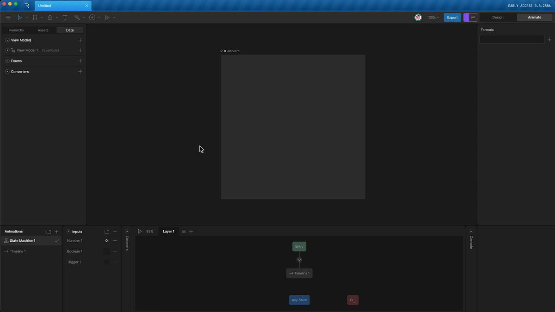The image size is (555, 312).
Task: Select the Timeline 1 state node
Action: click(x=299, y=273)
